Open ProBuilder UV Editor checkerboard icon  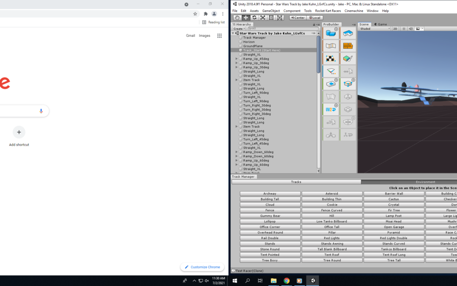(330, 58)
